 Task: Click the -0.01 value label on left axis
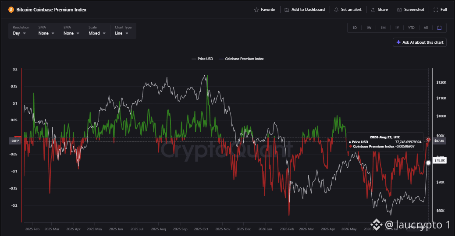click(x=15, y=141)
